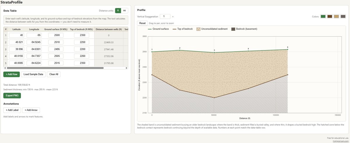Screen dimensions: 350x143
Task: Toggle Unconsolidated sediment legend entry
Action: (212, 29)
